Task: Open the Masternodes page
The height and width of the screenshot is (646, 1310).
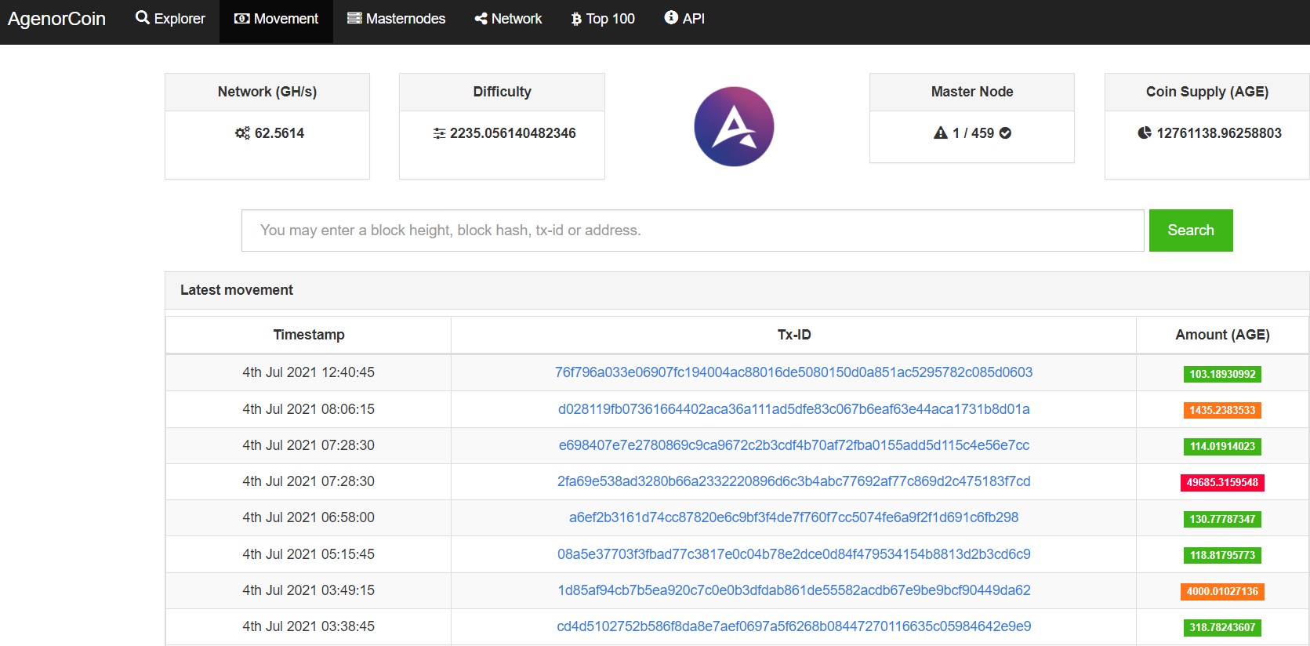Action: pyautogui.click(x=396, y=19)
